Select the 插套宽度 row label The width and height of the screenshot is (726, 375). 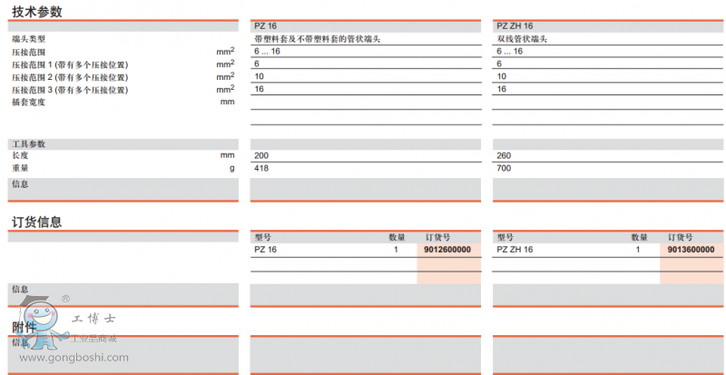tap(28, 102)
